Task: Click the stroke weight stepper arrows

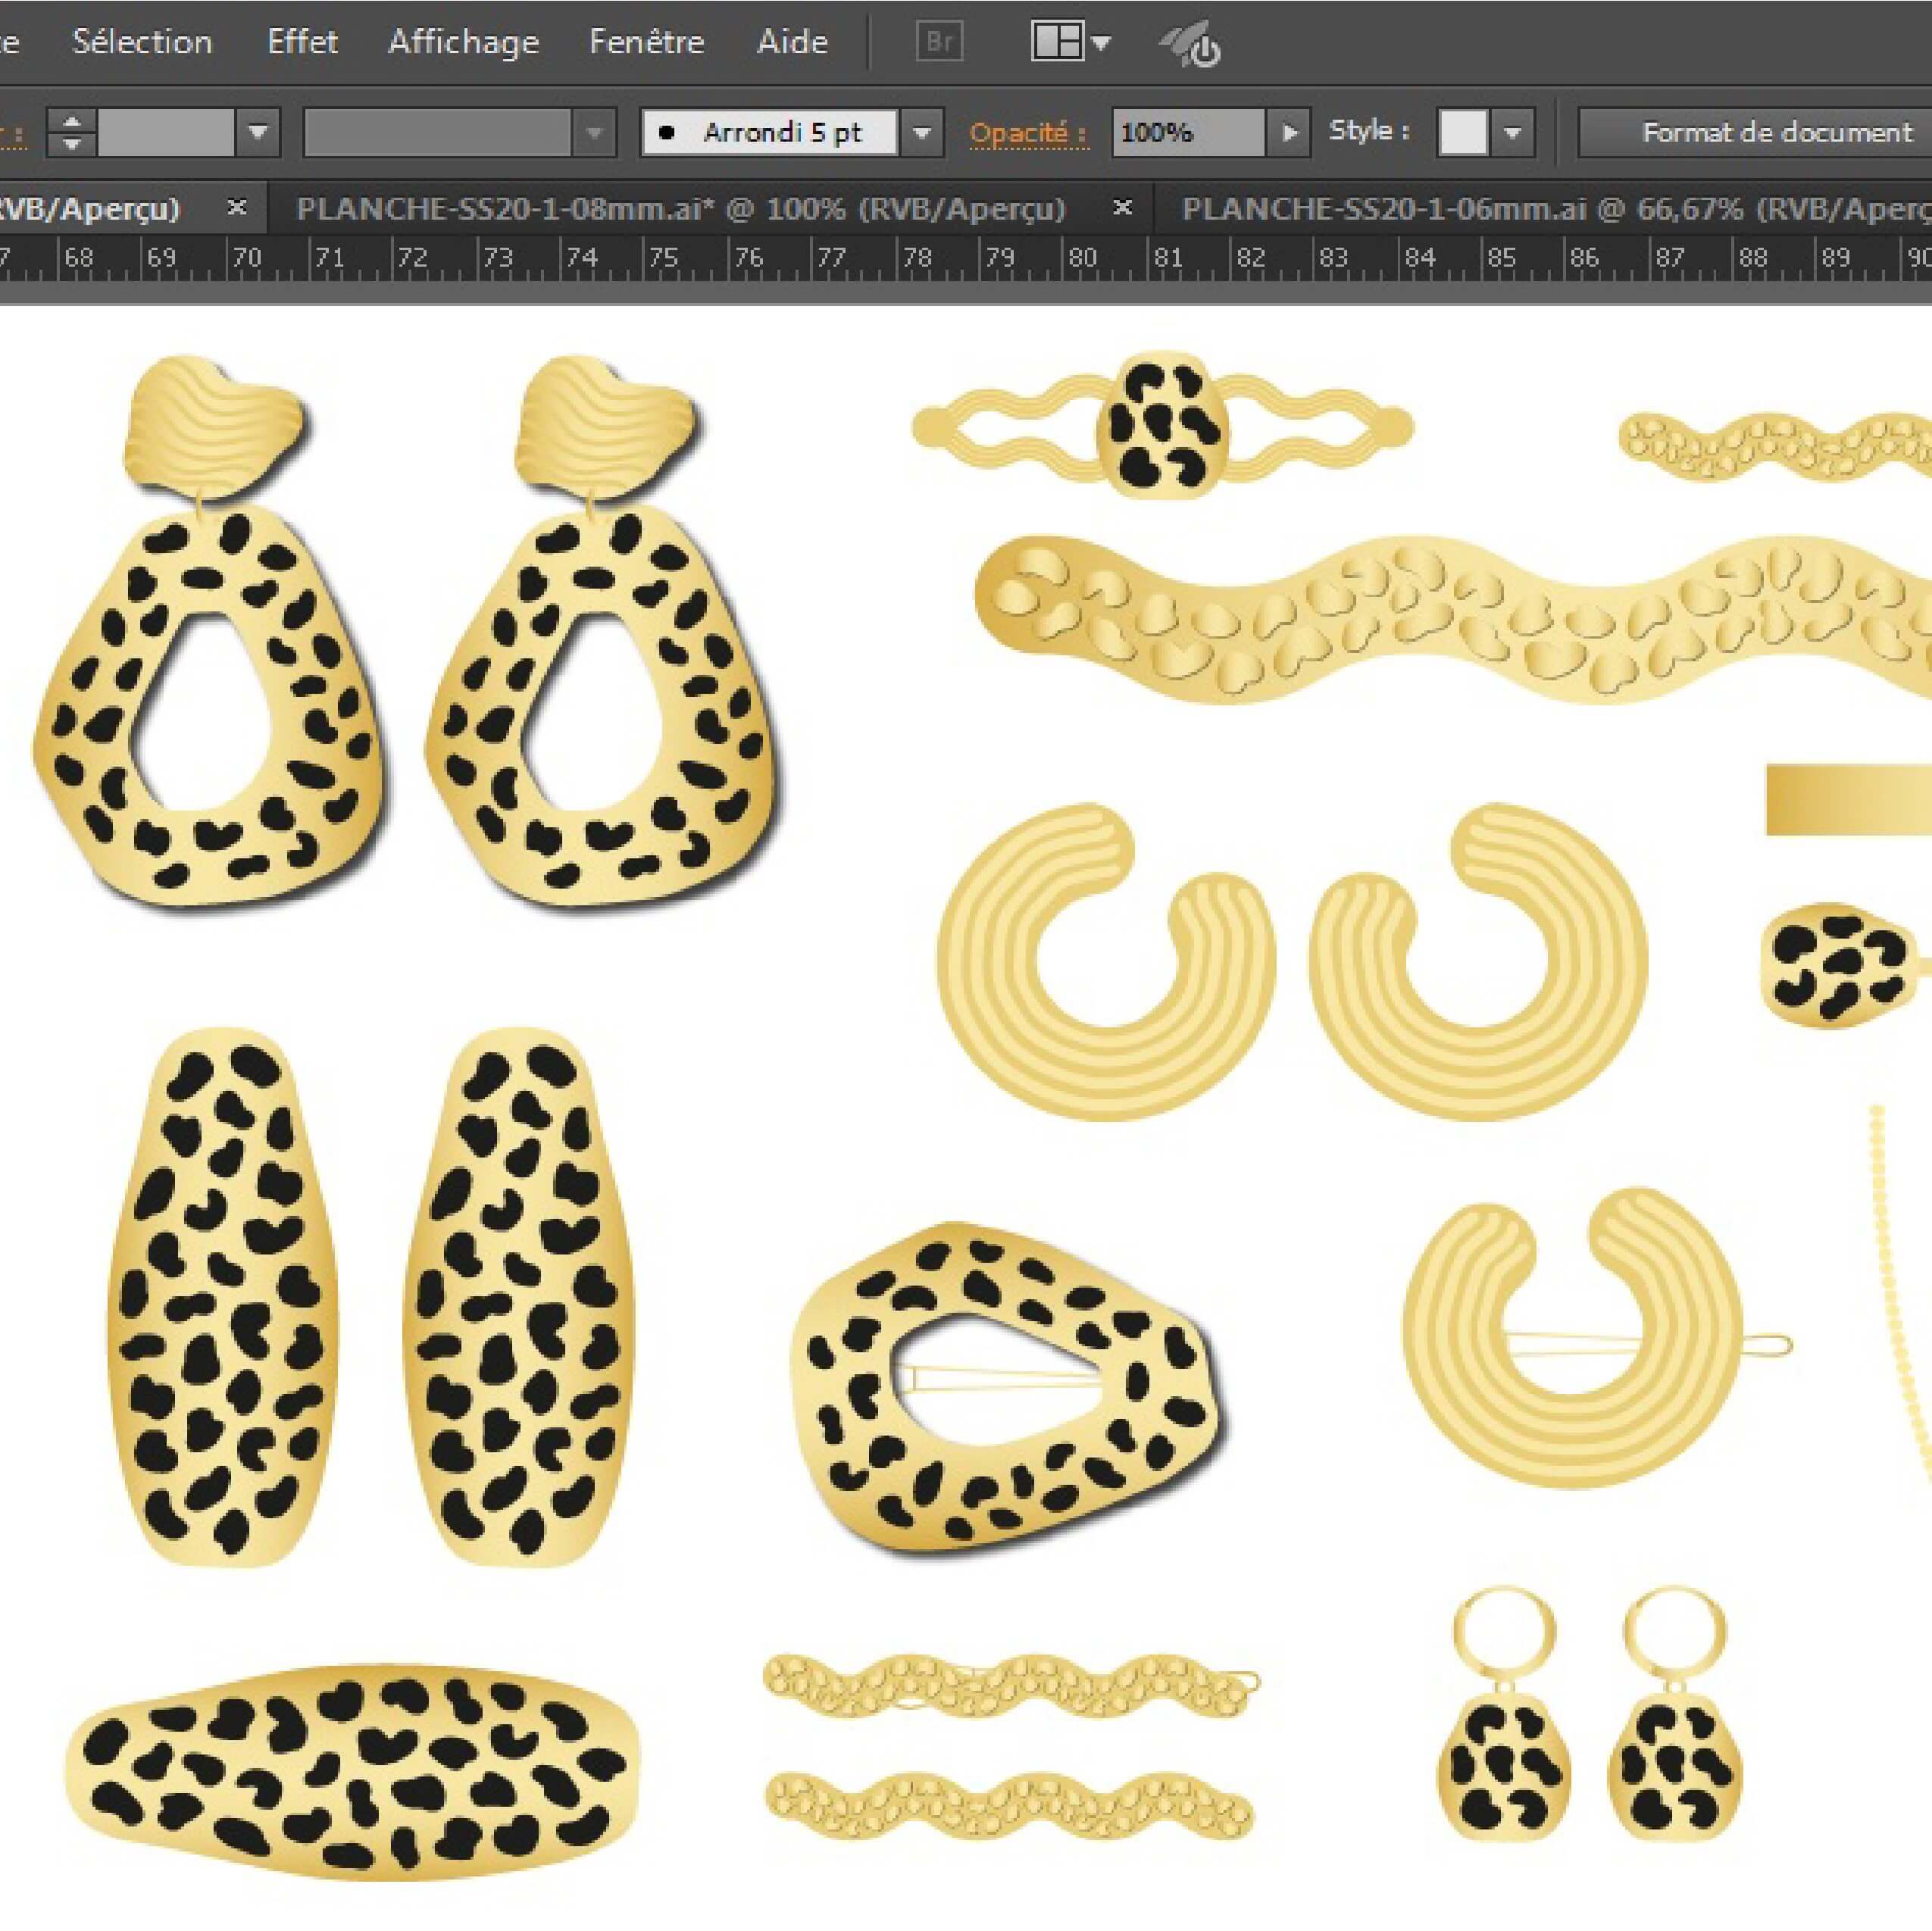Action: [71, 132]
